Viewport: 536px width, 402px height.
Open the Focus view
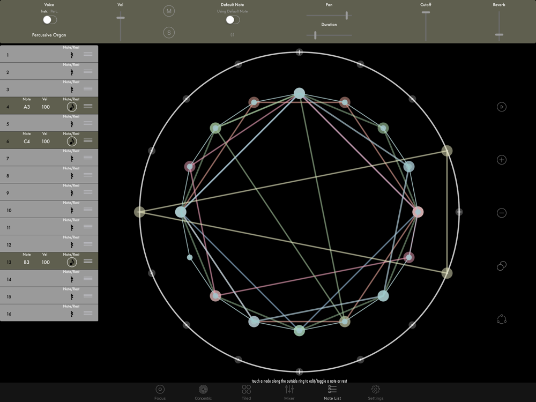(x=160, y=392)
